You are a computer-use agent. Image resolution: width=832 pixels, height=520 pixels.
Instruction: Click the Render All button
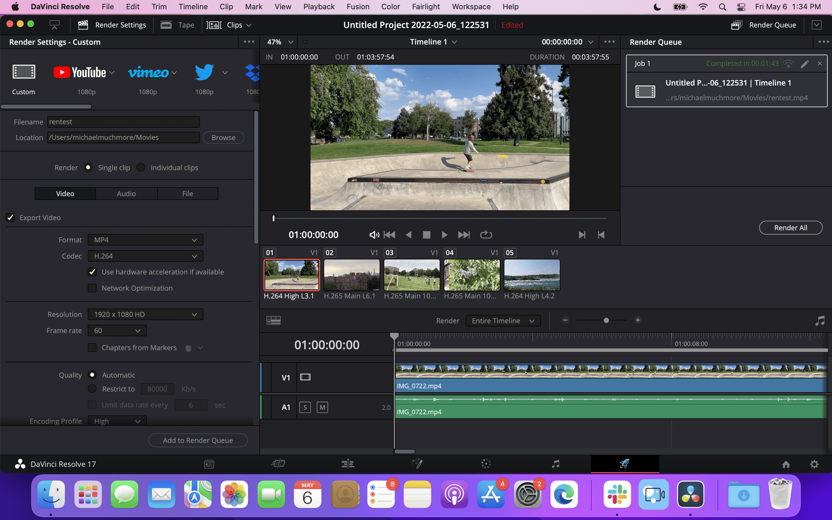pyautogui.click(x=790, y=228)
